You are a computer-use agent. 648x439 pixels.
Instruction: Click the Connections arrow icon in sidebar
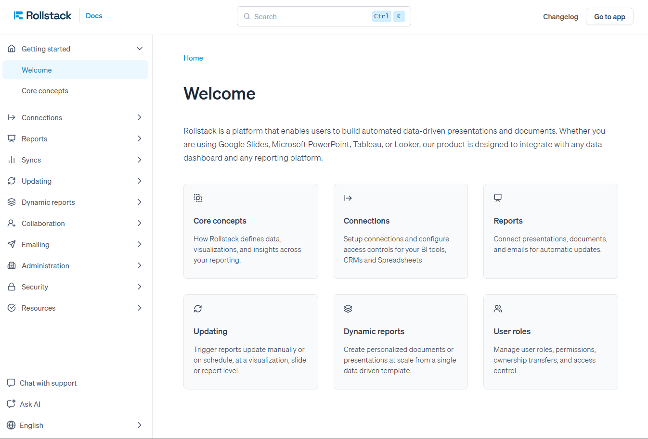pyautogui.click(x=12, y=117)
